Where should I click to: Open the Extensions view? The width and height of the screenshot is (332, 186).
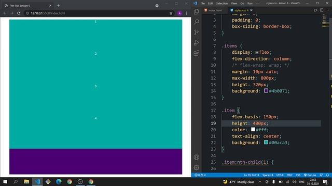point(196,53)
